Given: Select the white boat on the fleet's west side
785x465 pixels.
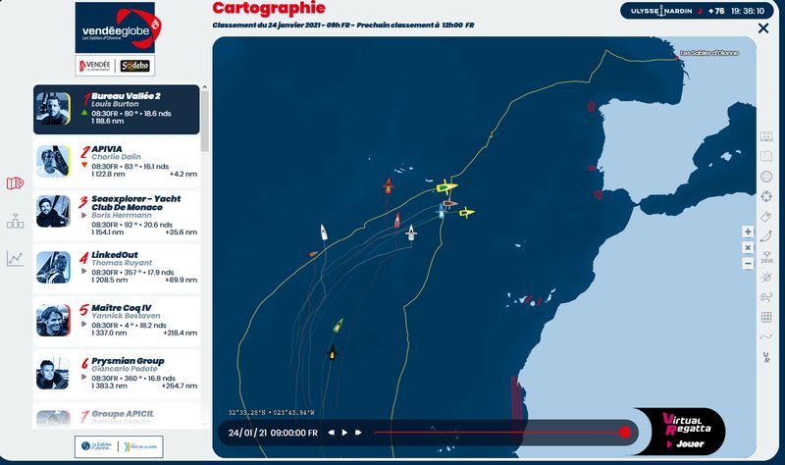Looking at the screenshot, I should [x=324, y=232].
